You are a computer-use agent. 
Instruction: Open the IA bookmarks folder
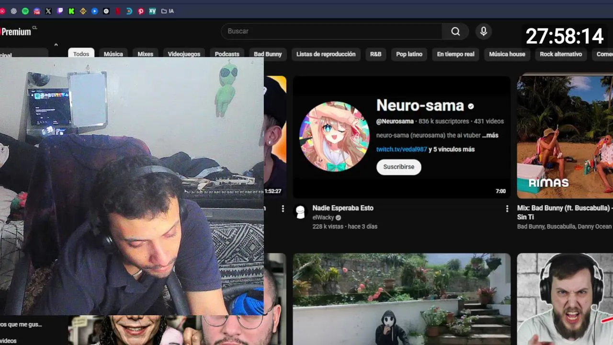168,11
